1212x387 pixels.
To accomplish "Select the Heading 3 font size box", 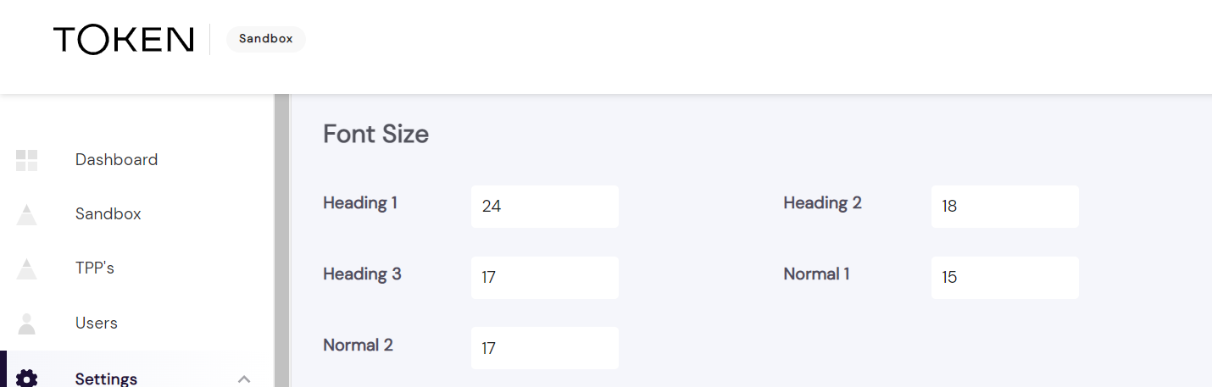I will pyautogui.click(x=544, y=278).
